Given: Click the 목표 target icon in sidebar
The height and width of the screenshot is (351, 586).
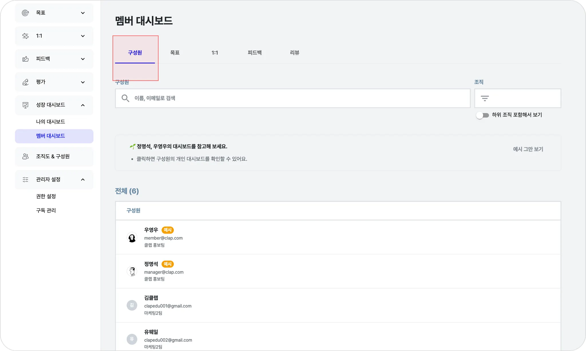Looking at the screenshot, I should click(x=25, y=13).
